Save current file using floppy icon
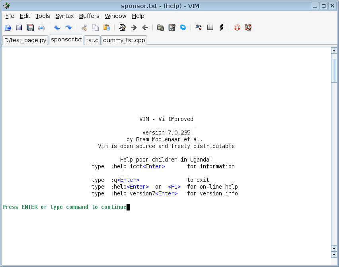Image resolution: width=339 pixels, height=267 pixels. click(19, 27)
